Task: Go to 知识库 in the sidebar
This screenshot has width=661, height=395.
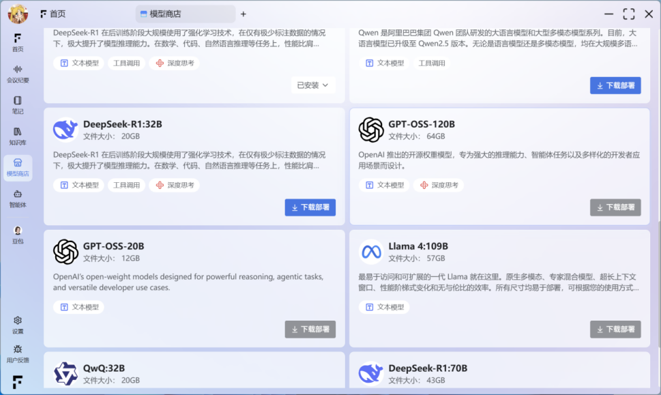Action: [x=18, y=136]
